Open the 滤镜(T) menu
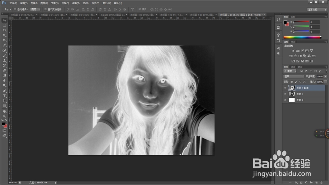 pos(76,3)
